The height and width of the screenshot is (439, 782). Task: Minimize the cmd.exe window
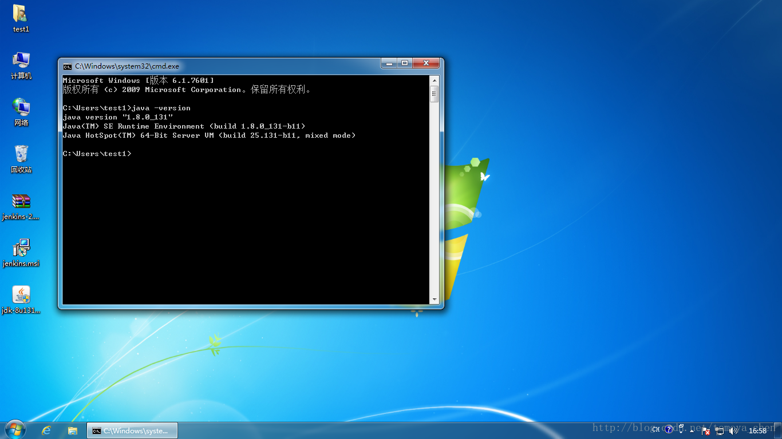tap(389, 63)
